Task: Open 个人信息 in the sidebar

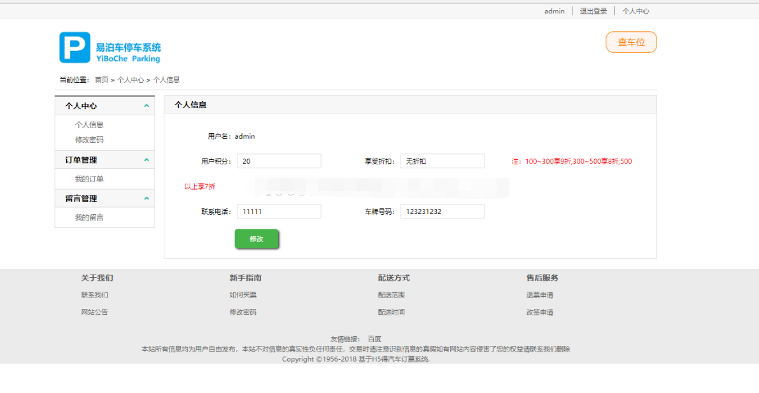Action: [x=89, y=124]
